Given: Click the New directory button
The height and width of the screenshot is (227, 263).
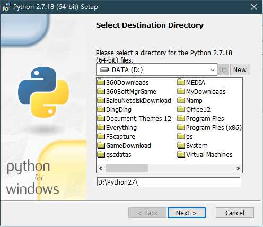Looking at the screenshot, I should pos(240,69).
